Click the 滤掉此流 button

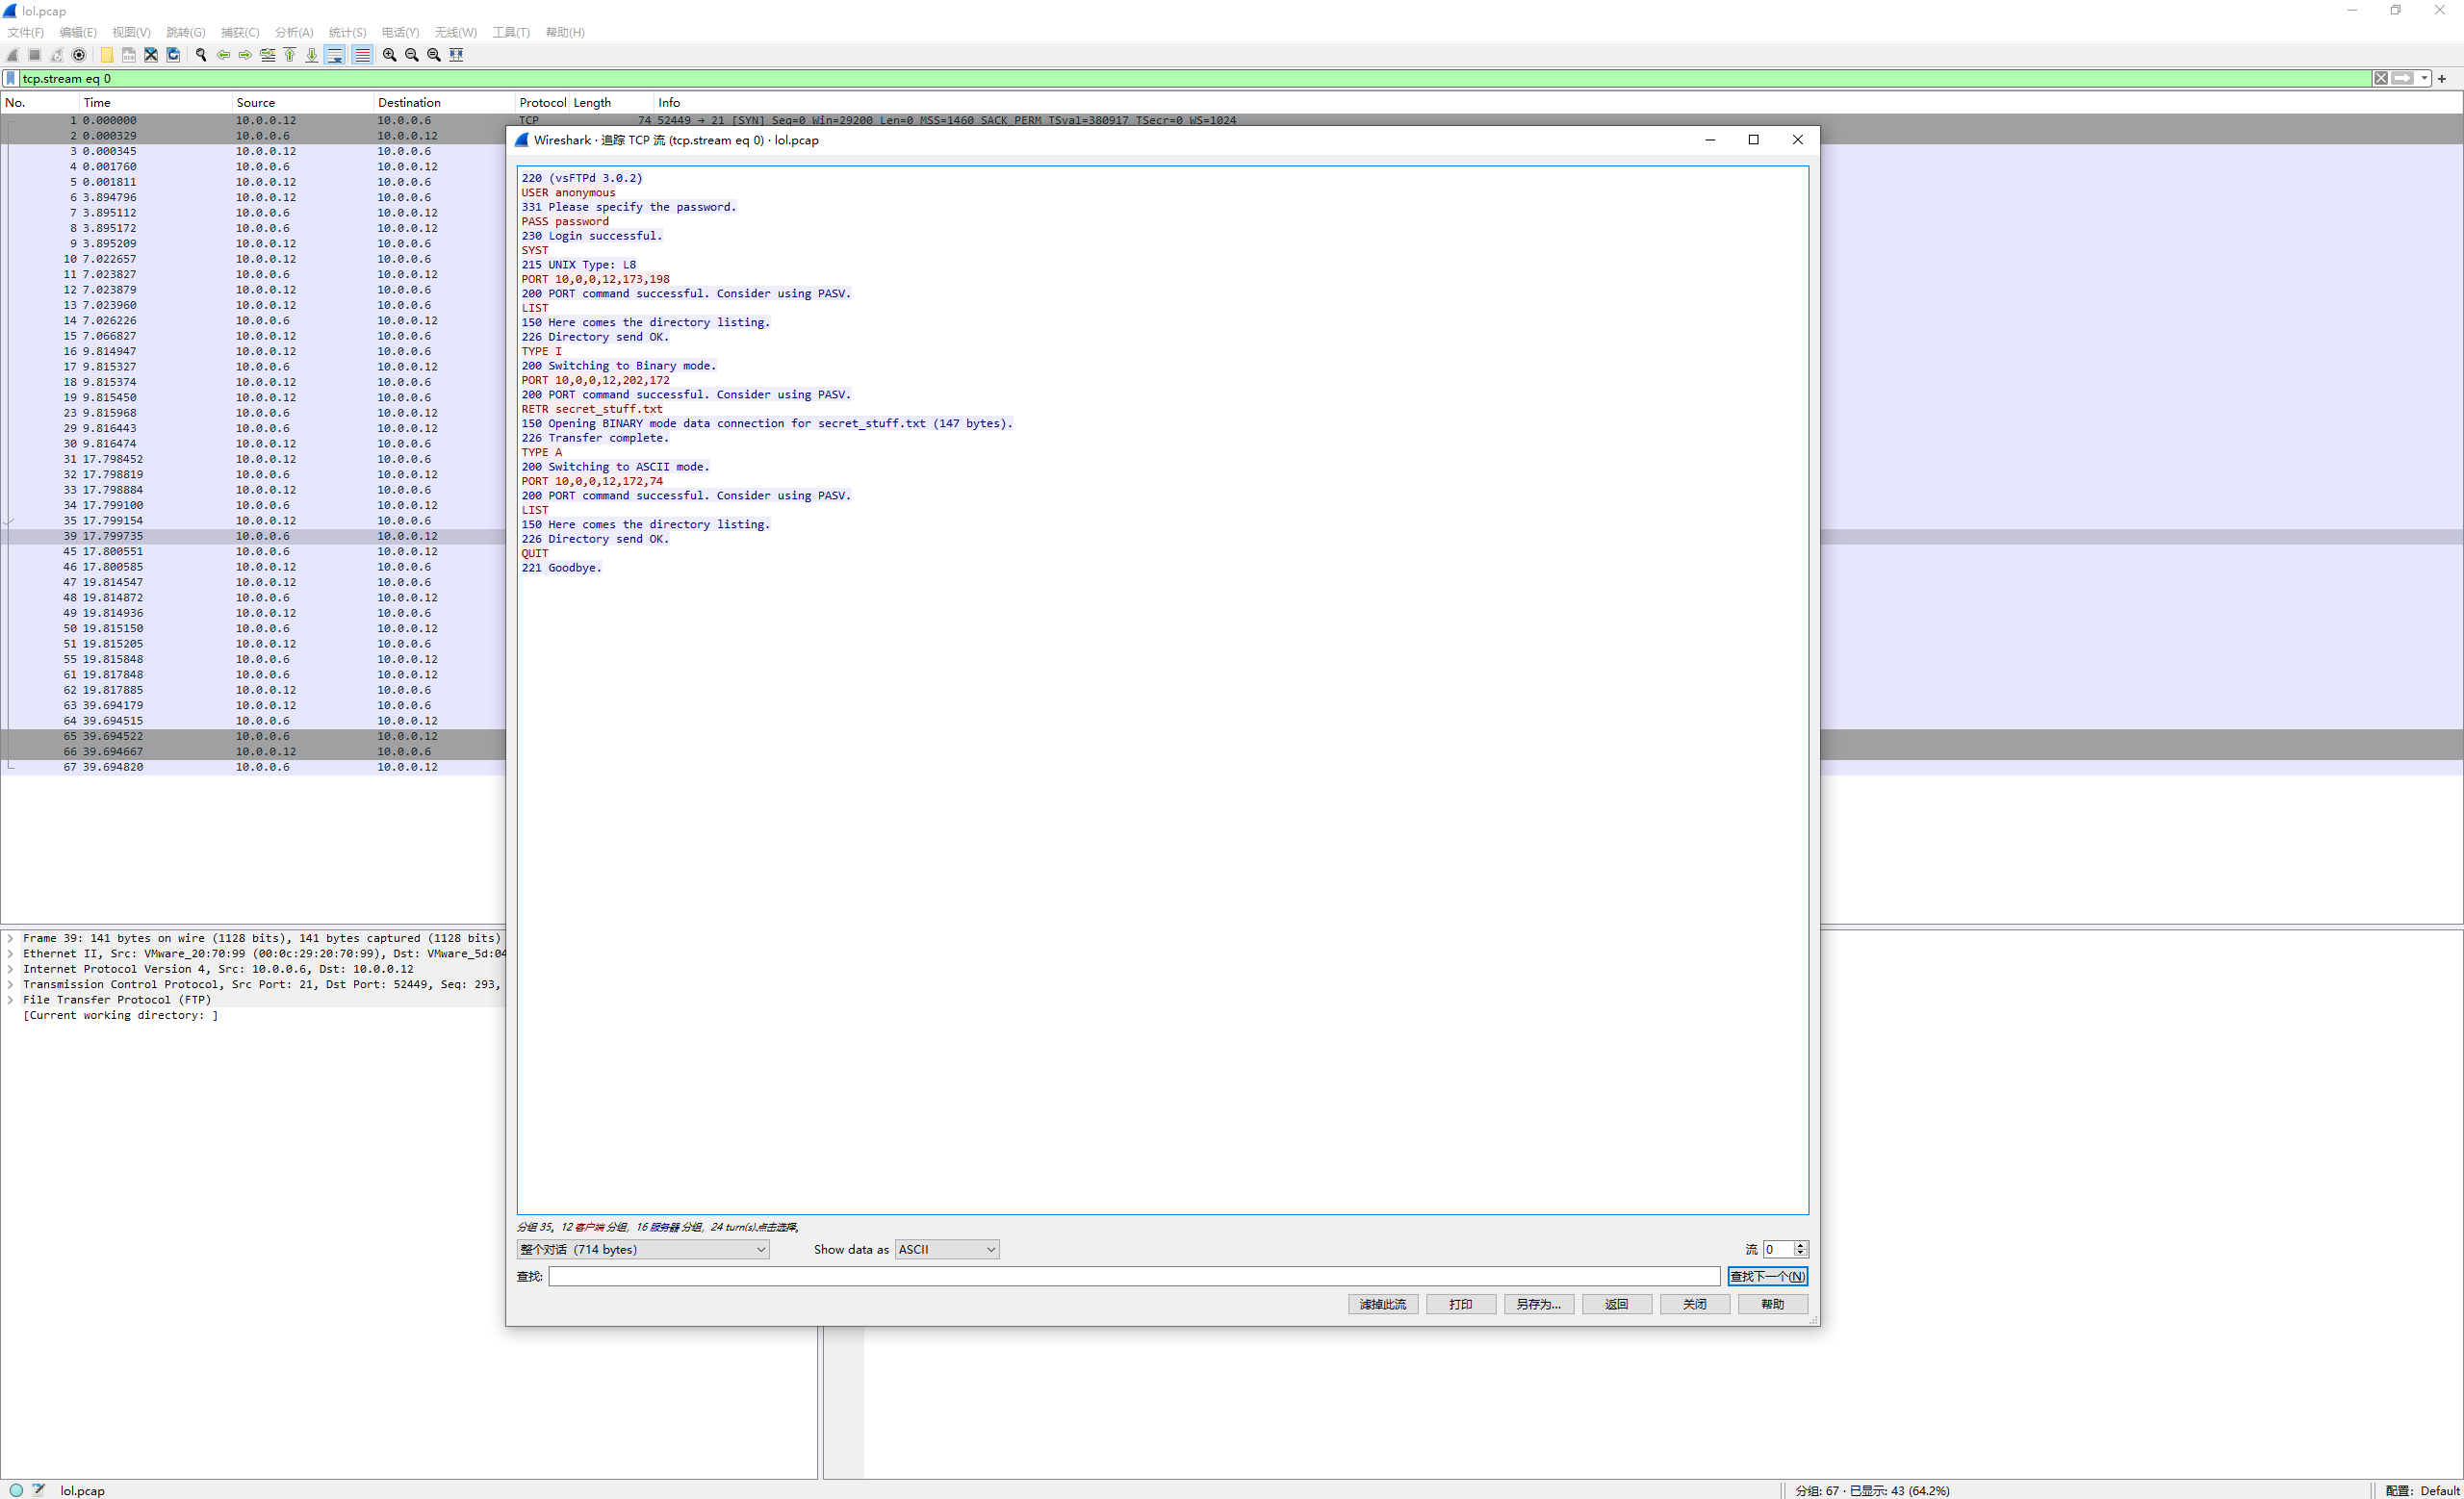(1383, 1304)
